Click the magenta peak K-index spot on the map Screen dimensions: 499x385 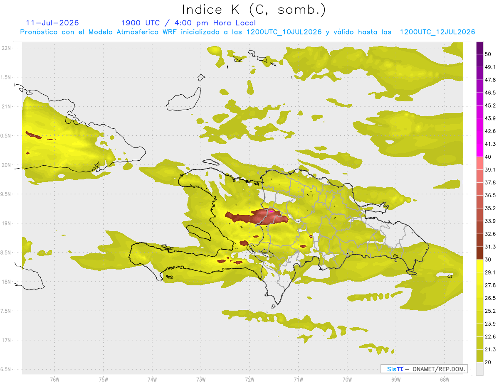[272, 211]
